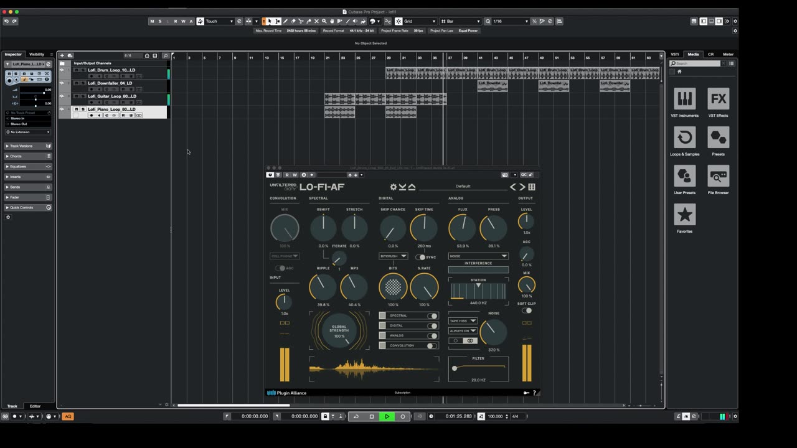Viewport: 797px width, 448px height.
Task: Open the CELL PHONE impulse dropdown
Action: (x=285, y=256)
